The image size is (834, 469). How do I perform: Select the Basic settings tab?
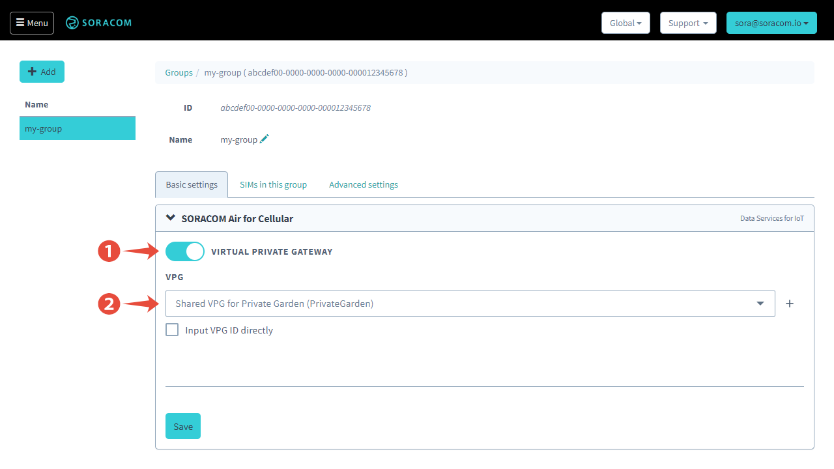pyautogui.click(x=191, y=184)
